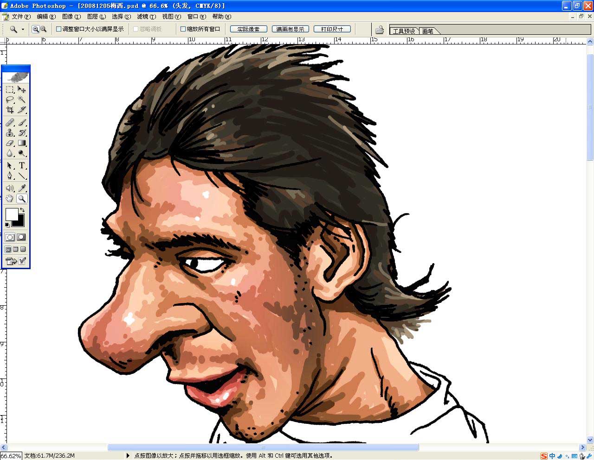
Task: Expand the status bar info arrow
Action: (128, 455)
